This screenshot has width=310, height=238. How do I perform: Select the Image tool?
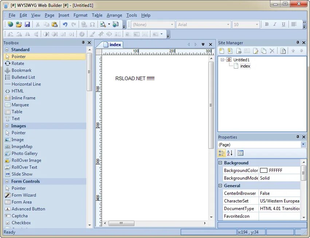45,140
